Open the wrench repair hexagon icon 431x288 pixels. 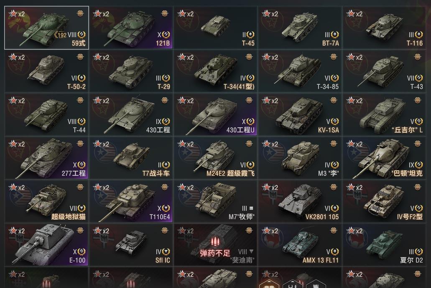(x=293, y=284)
